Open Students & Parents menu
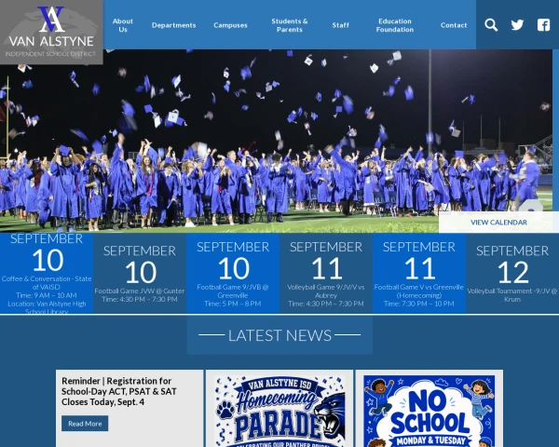 [x=290, y=25]
